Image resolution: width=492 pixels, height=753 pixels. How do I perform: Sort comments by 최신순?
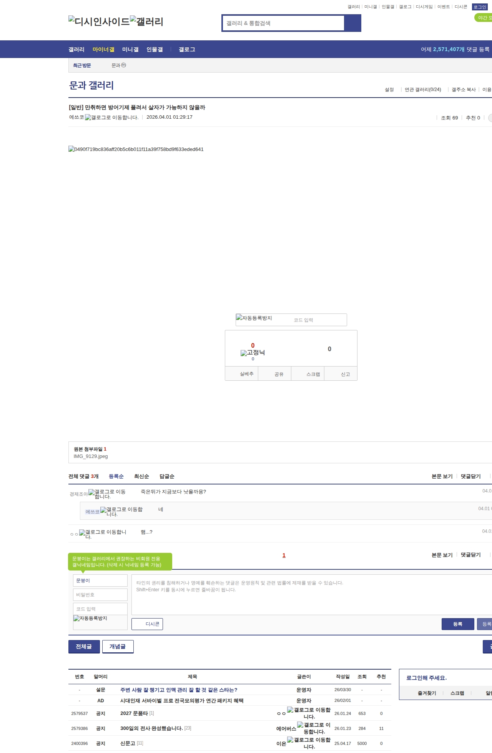click(141, 476)
